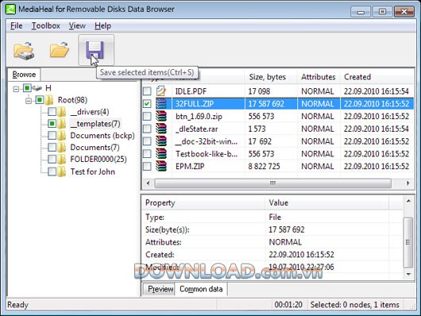Check the __doc-32bit-win file checkbox
Screen dimensions: 421x316
pos(147,141)
